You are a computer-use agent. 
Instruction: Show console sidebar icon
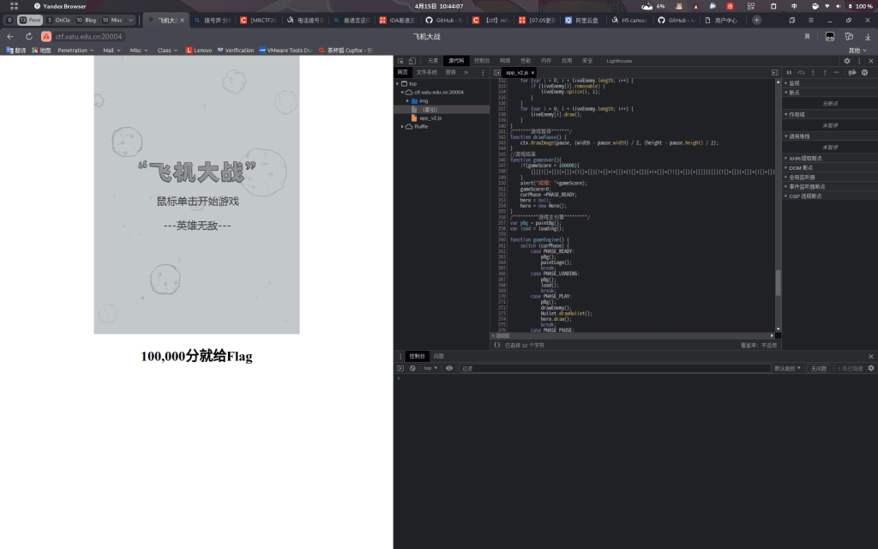click(x=400, y=368)
